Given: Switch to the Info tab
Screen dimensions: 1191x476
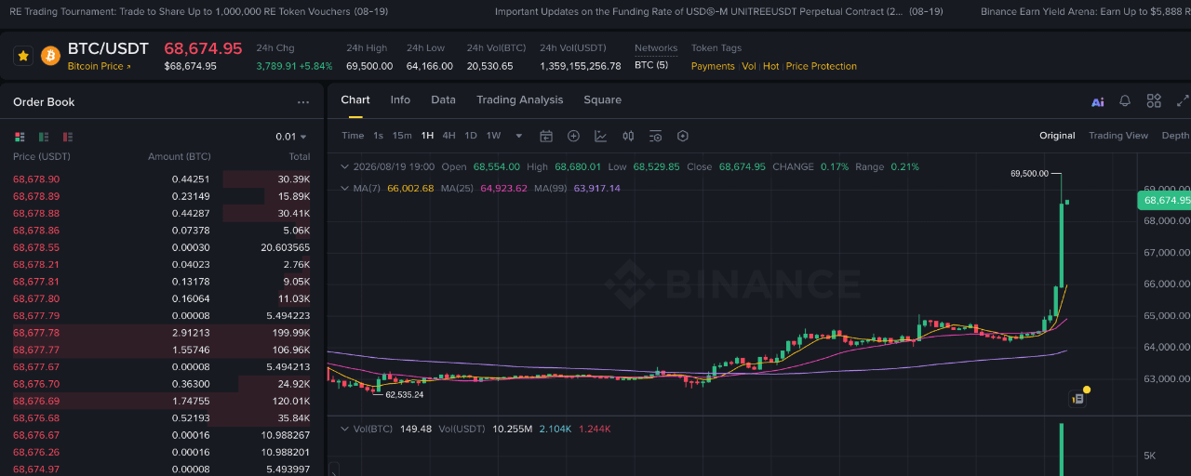Looking at the screenshot, I should 400,99.
